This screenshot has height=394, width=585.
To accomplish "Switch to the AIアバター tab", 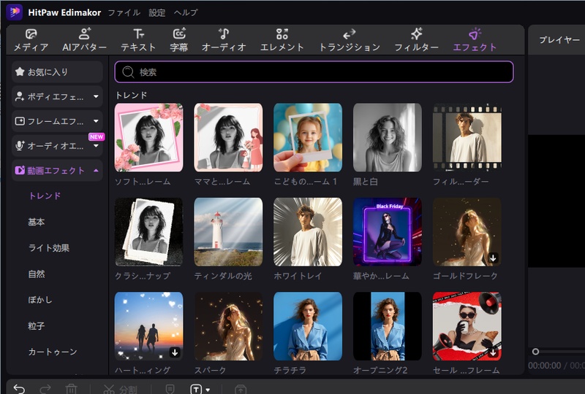I will click(84, 40).
